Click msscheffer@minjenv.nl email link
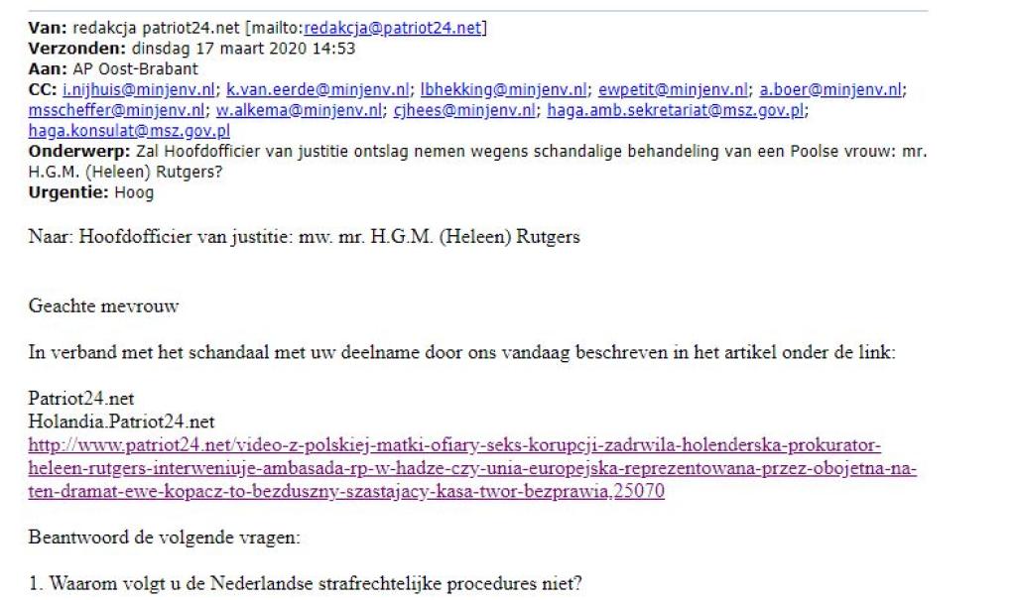Screen dimensions: 1016x600 (117, 110)
